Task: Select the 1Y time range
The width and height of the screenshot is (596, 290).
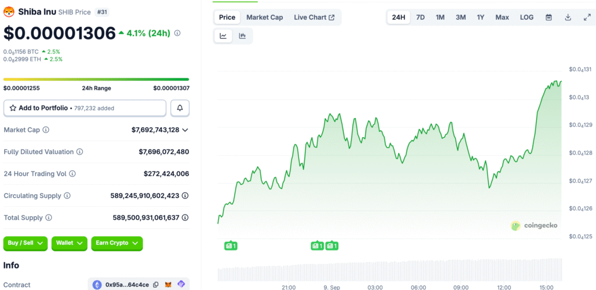Action: pyautogui.click(x=481, y=17)
